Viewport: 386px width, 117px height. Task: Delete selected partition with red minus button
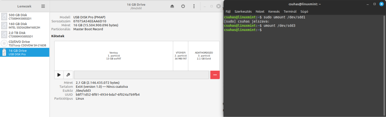(215, 75)
